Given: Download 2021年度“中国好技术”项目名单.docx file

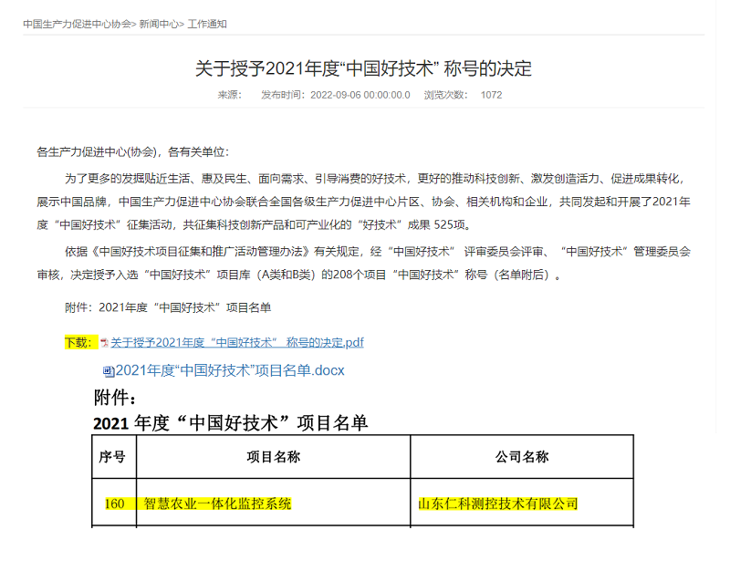Looking at the screenshot, I should point(230,370).
